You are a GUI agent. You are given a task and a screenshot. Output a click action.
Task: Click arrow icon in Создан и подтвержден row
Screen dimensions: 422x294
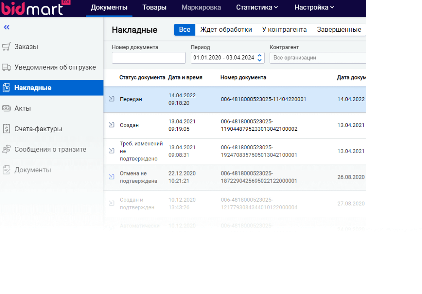(111, 203)
